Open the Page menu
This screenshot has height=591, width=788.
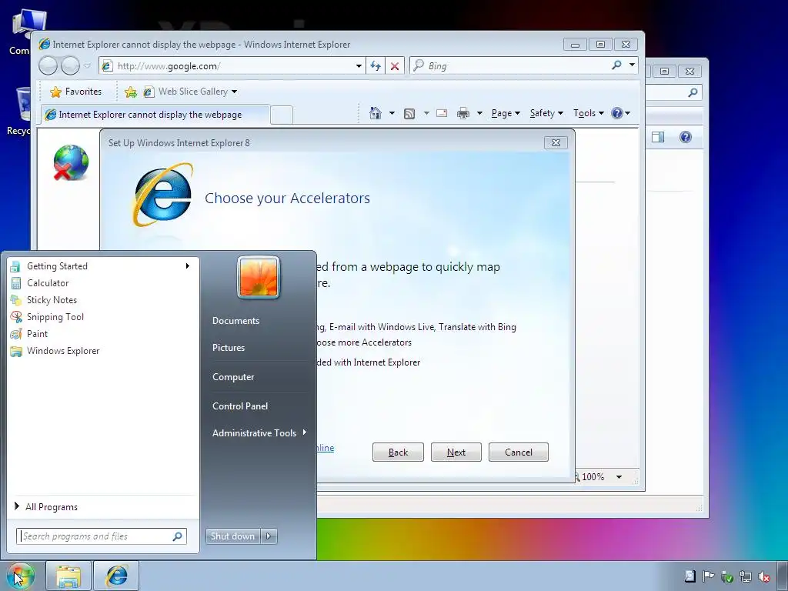505,113
